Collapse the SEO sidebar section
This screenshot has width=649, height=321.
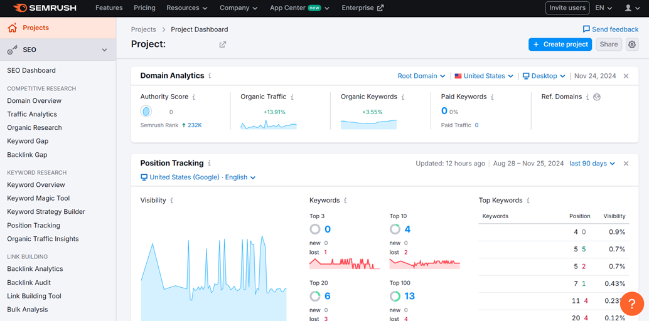pyautogui.click(x=104, y=50)
